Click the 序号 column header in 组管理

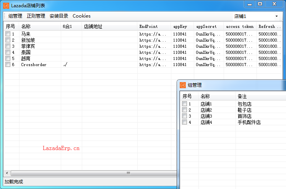pos(189,96)
